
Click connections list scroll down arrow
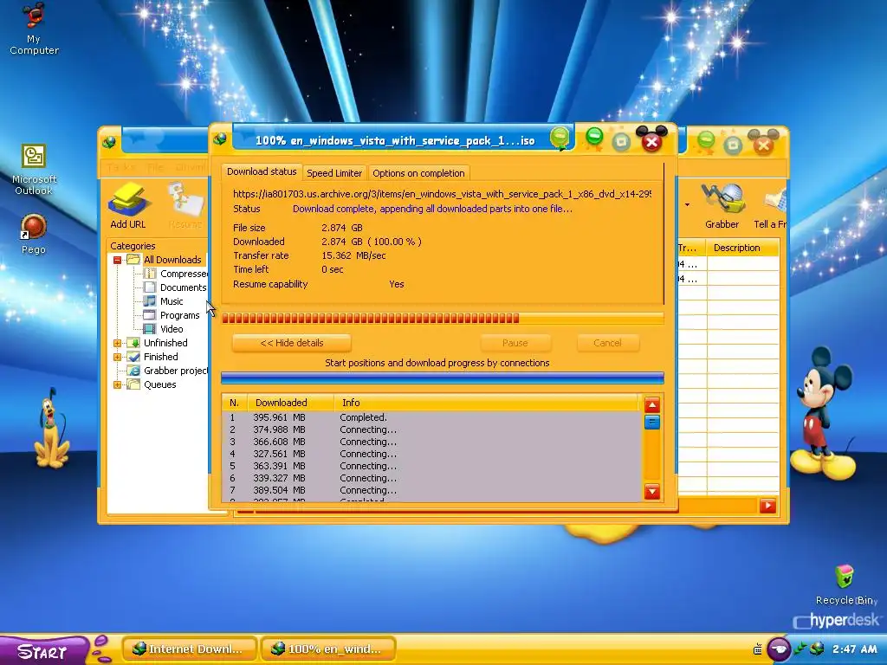point(652,492)
